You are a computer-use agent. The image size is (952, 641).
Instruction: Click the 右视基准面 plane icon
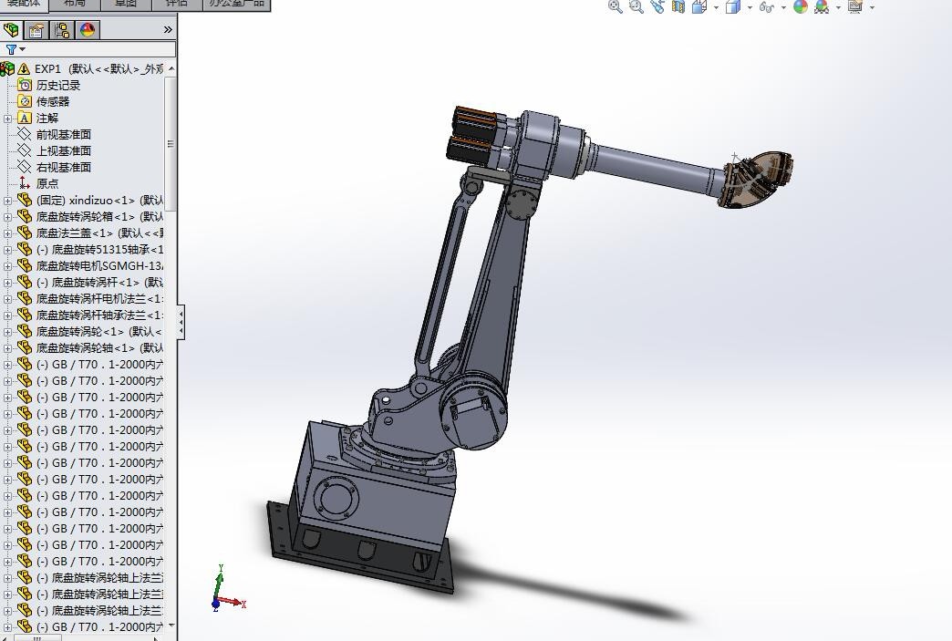pyautogui.click(x=25, y=167)
